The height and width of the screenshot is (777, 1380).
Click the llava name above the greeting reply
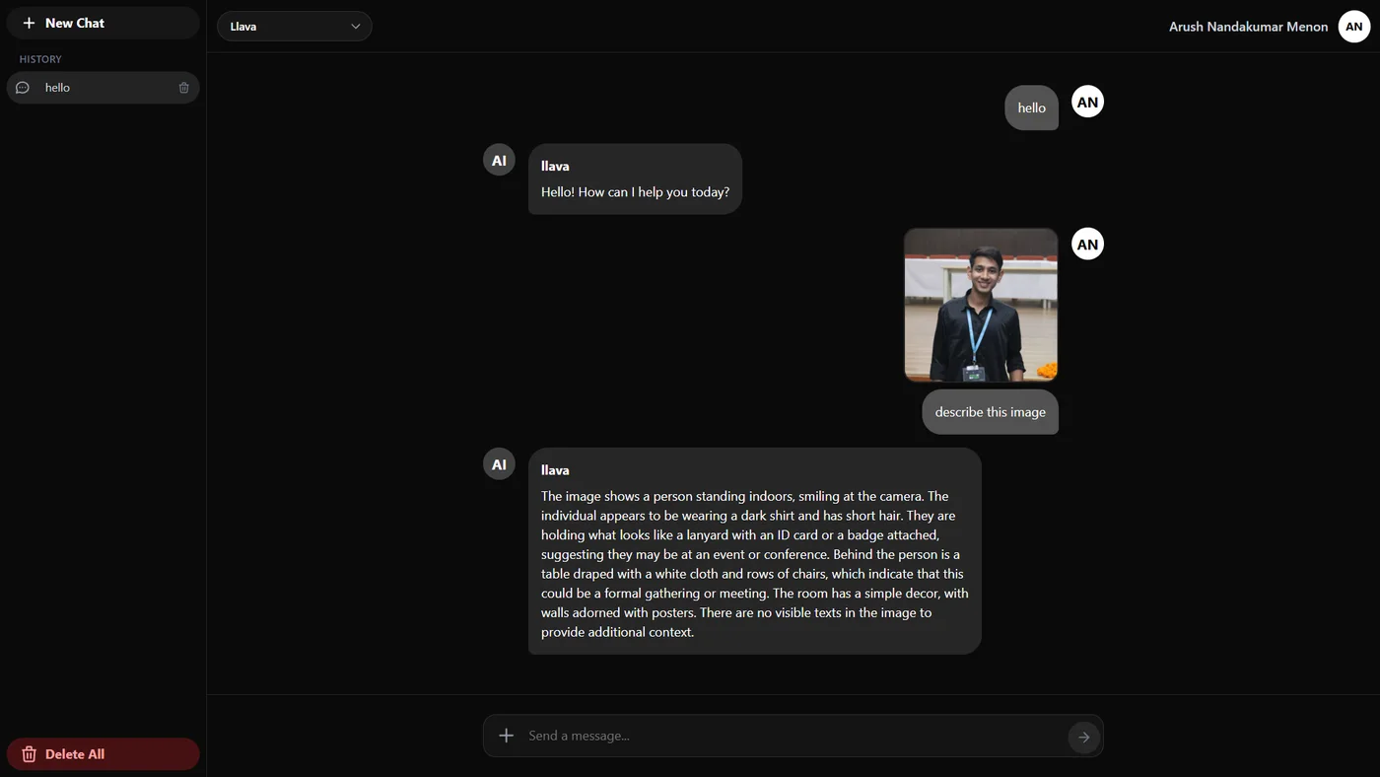[x=555, y=166]
